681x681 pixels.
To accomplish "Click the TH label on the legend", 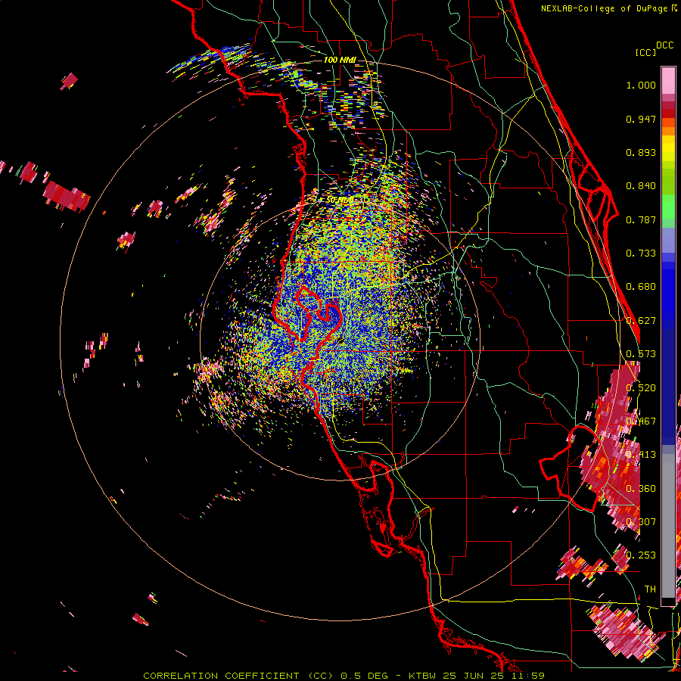I will [x=650, y=589].
